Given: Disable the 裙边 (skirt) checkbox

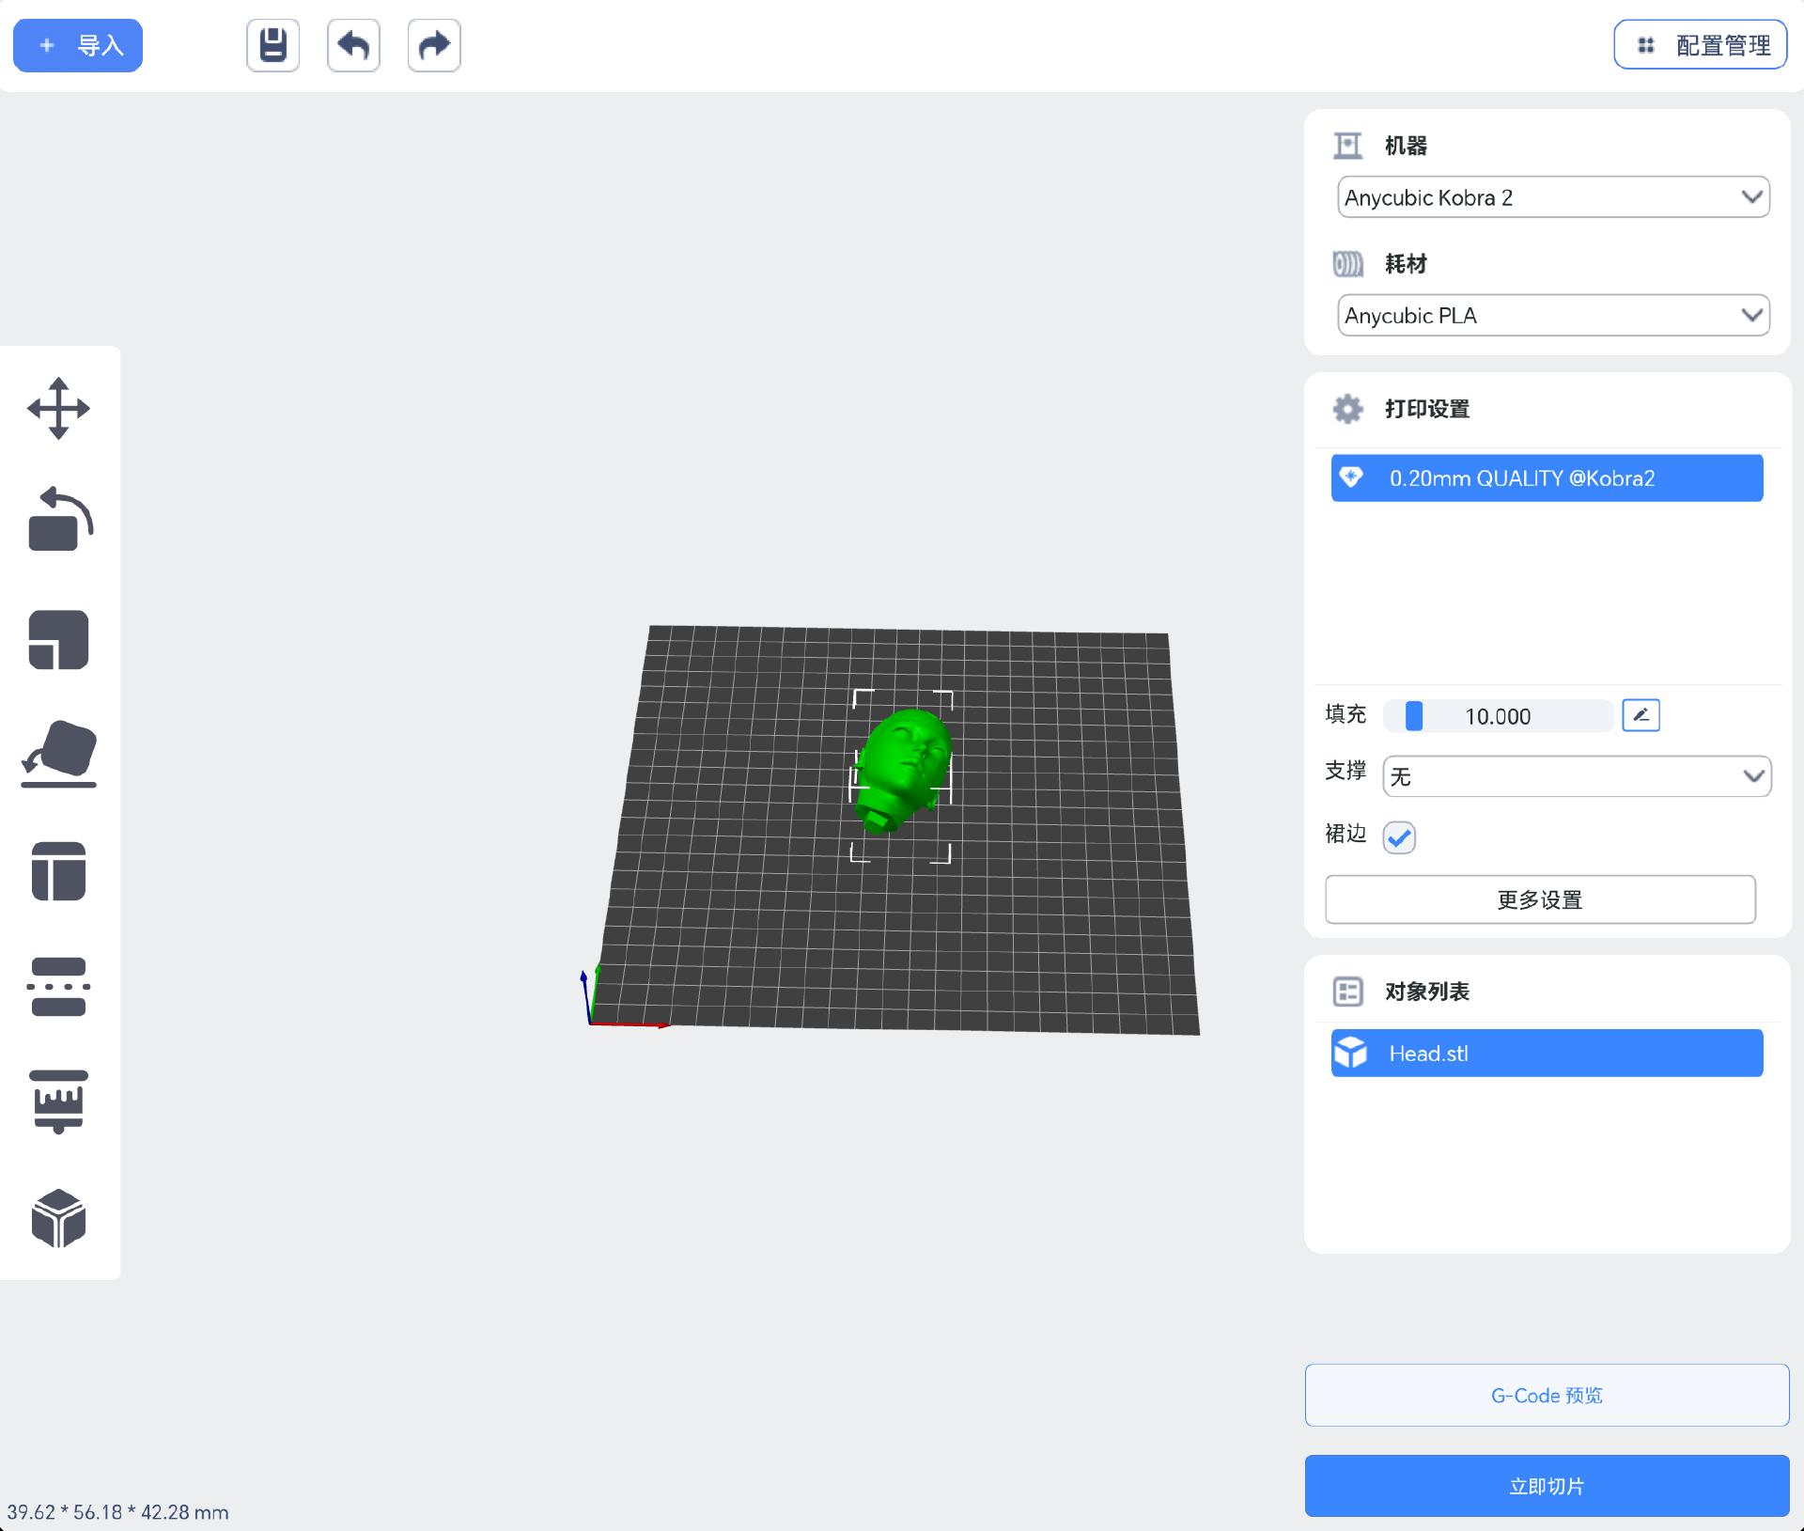Looking at the screenshot, I should [x=1399, y=837].
